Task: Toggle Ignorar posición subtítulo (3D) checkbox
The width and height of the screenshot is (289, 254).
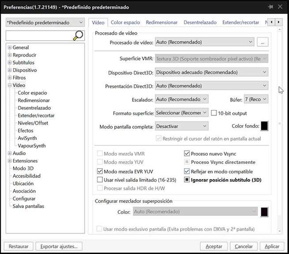Action: (x=187, y=180)
